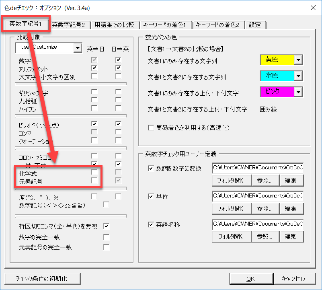Close the options dialog window
322x290 pixels.
tap(312, 7)
